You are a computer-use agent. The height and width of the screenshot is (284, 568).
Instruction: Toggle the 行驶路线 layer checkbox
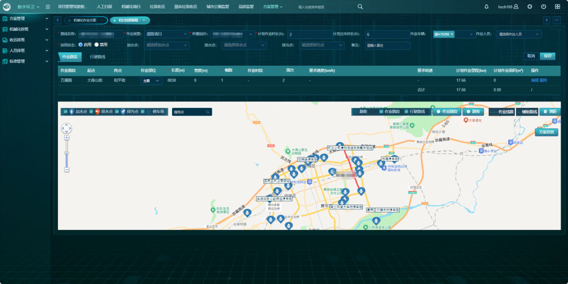(407, 111)
